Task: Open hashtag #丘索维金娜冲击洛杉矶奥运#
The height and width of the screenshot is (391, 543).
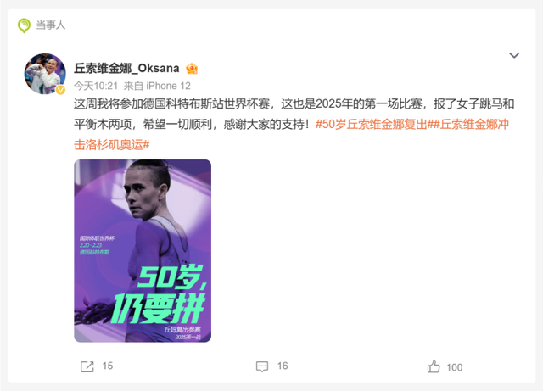Action: tap(291, 134)
